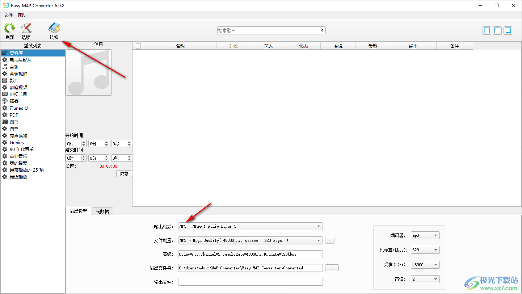Click the 输出文件夹 path field
Screen dimensions: 522x294
click(250, 268)
